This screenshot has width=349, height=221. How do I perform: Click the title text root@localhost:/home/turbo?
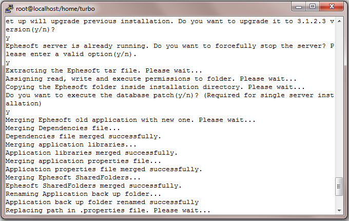55,9
